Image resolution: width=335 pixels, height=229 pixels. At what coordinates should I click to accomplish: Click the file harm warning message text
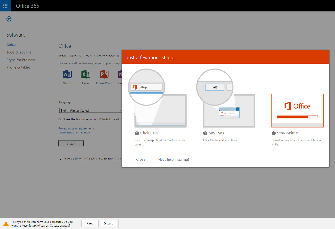[x=42, y=224]
